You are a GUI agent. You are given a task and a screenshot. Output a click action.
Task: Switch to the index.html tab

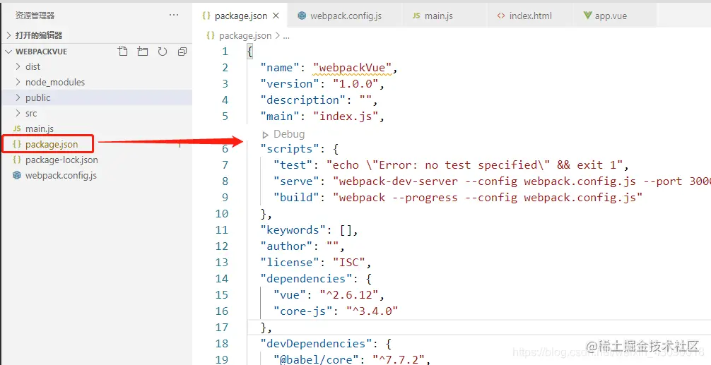point(529,16)
